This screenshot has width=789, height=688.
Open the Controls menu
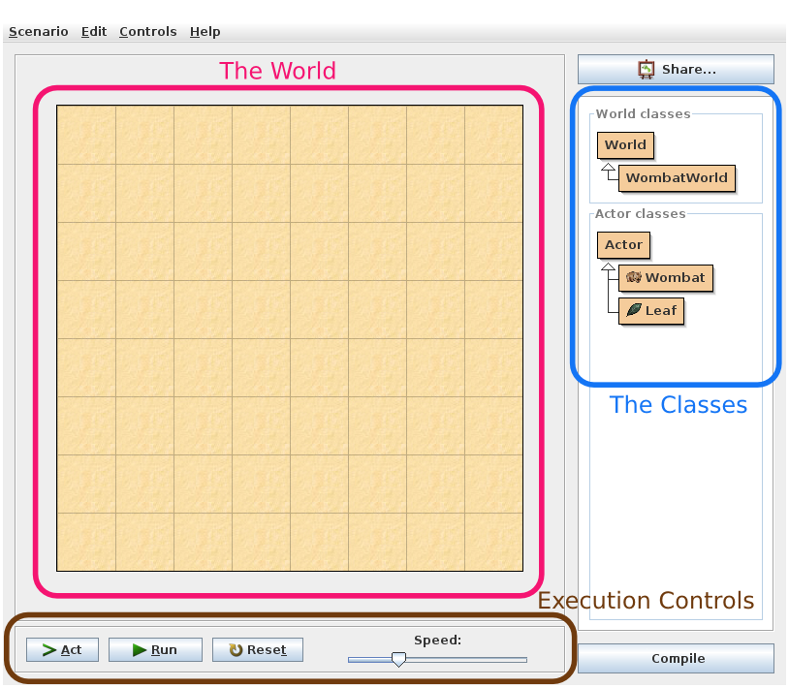[x=147, y=31]
